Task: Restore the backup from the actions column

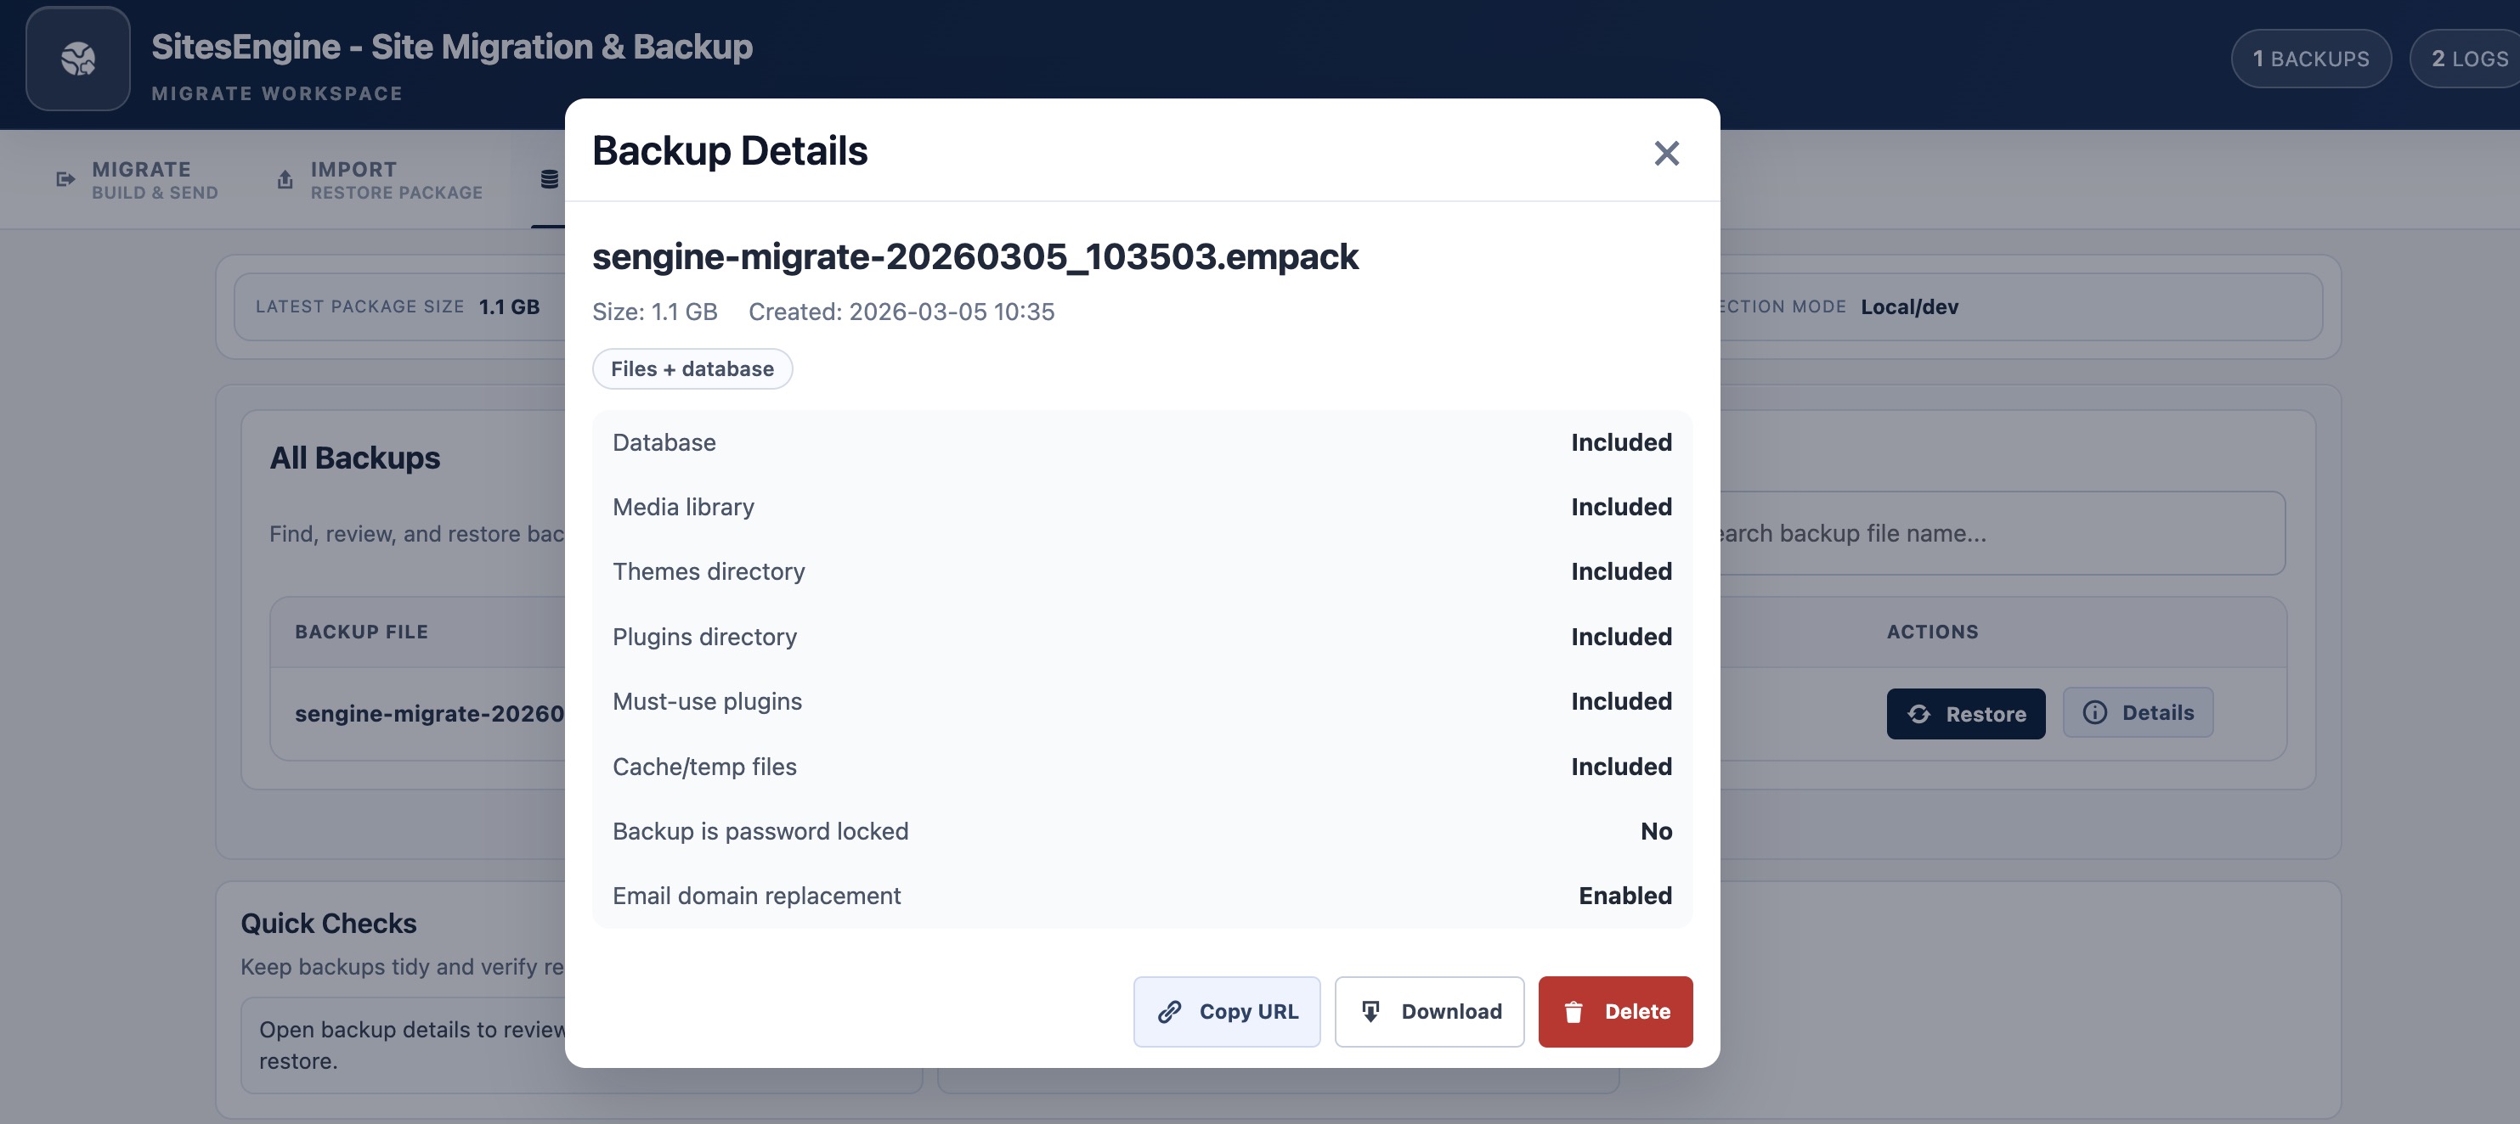Action: [1966, 713]
